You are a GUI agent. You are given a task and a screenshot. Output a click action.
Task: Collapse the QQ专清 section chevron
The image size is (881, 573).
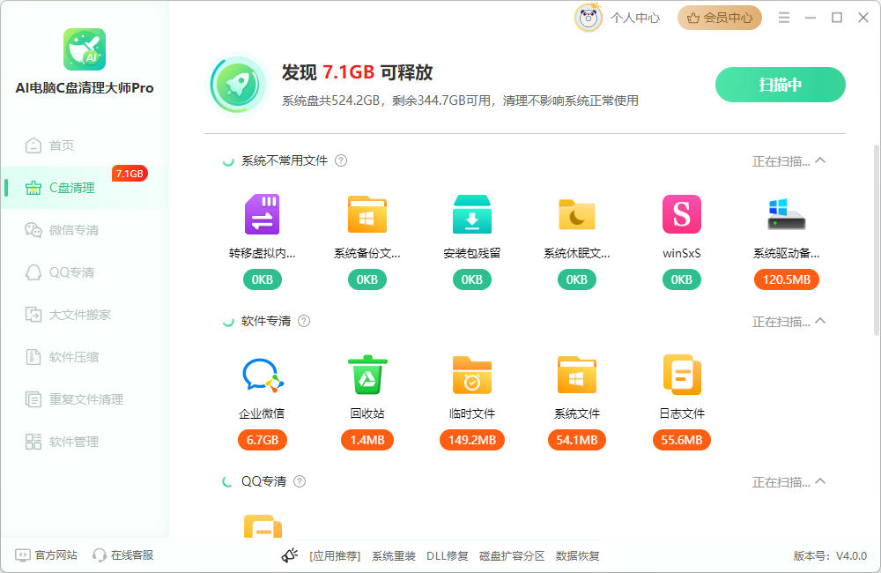click(x=821, y=481)
